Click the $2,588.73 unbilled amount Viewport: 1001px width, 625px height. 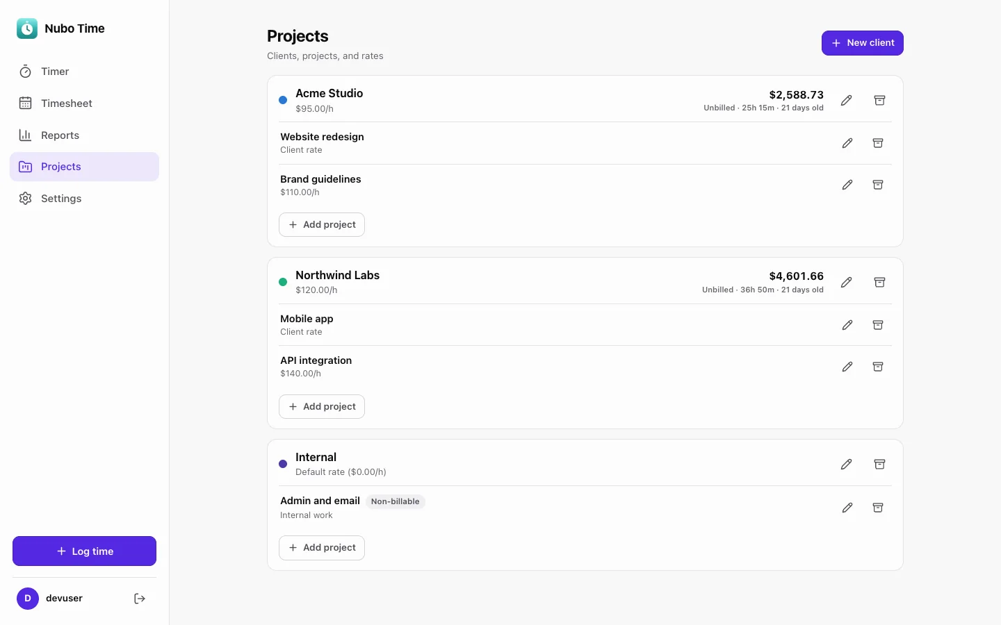coord(796,94)
